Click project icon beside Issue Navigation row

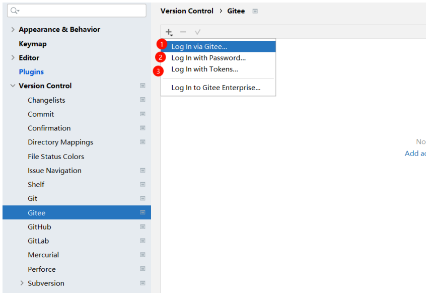142,170
